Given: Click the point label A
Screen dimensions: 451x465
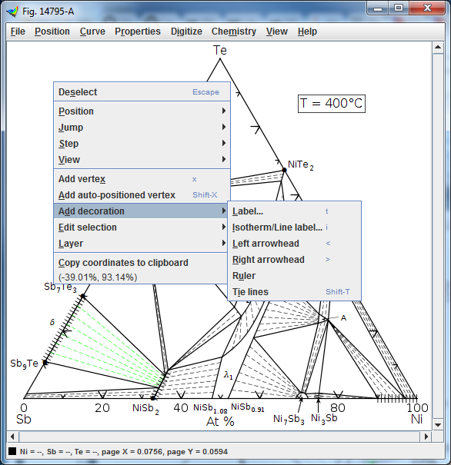Looking at the screenshot, I should click(x=343, y=318).
